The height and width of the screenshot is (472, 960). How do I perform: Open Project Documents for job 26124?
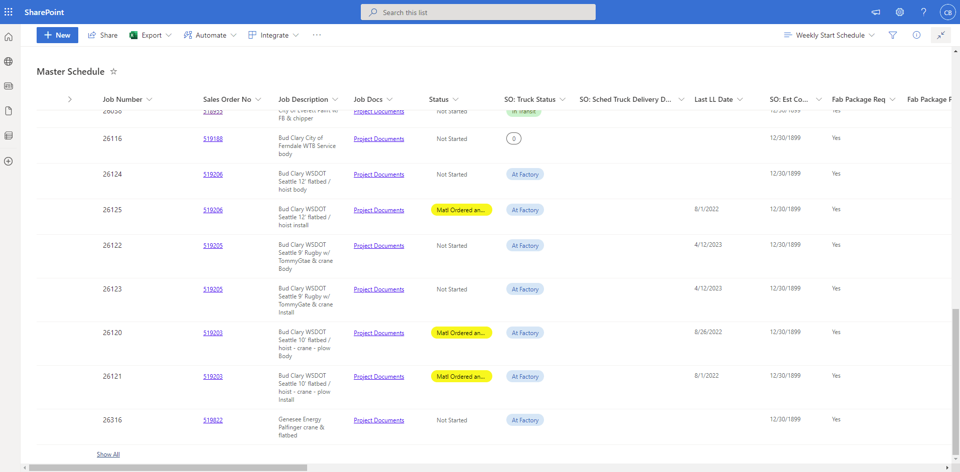[379, 175]
